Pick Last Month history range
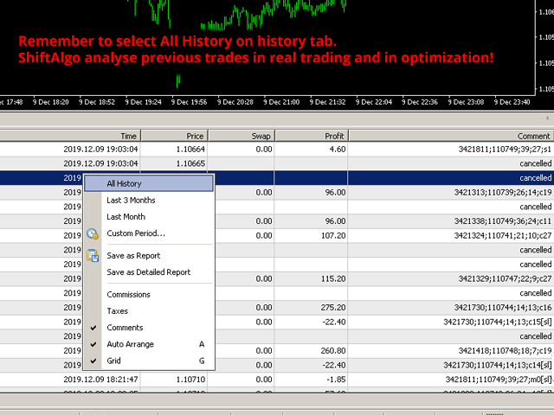This screenshot has width=554, height=415. coord(126,217)
